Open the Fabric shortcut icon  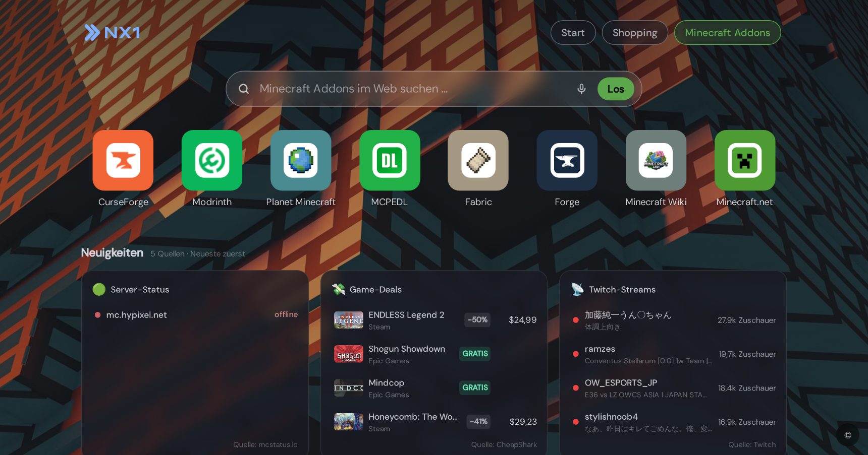tap(478, 160)
